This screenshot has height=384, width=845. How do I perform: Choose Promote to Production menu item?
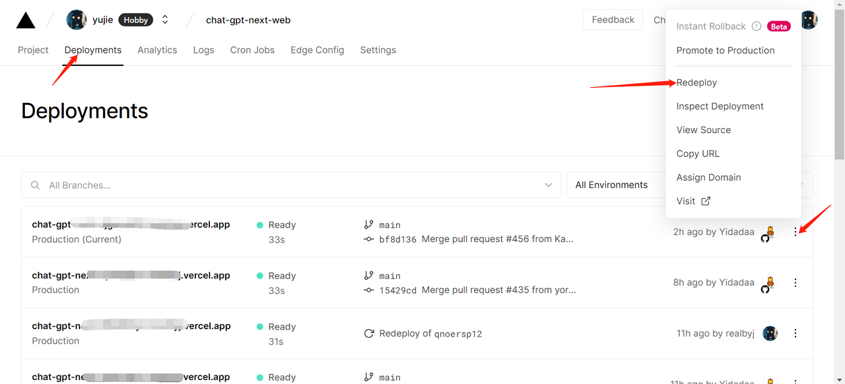[726, 50]
